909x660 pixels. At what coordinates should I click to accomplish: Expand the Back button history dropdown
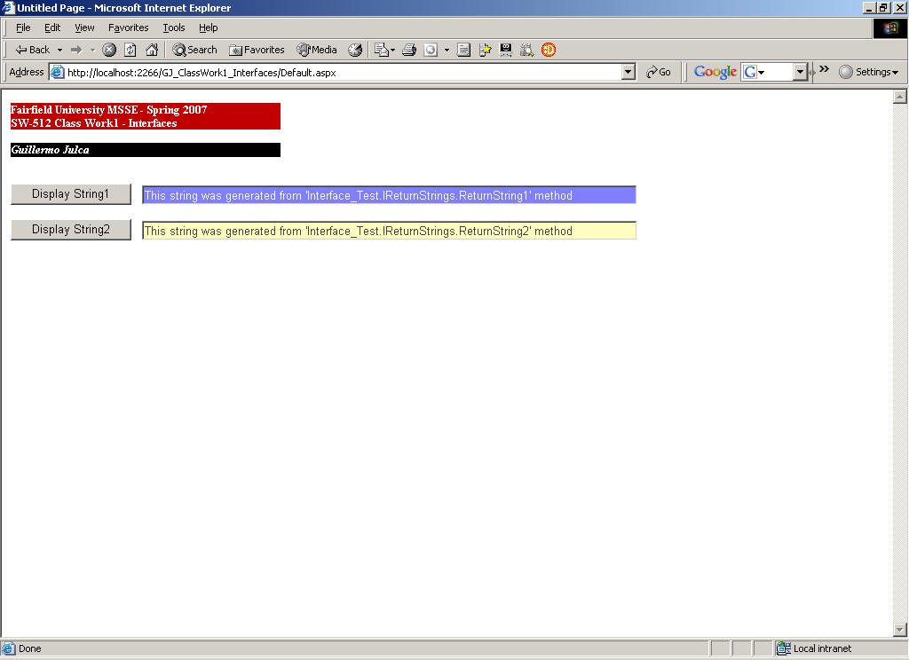(x=59, y=50)
